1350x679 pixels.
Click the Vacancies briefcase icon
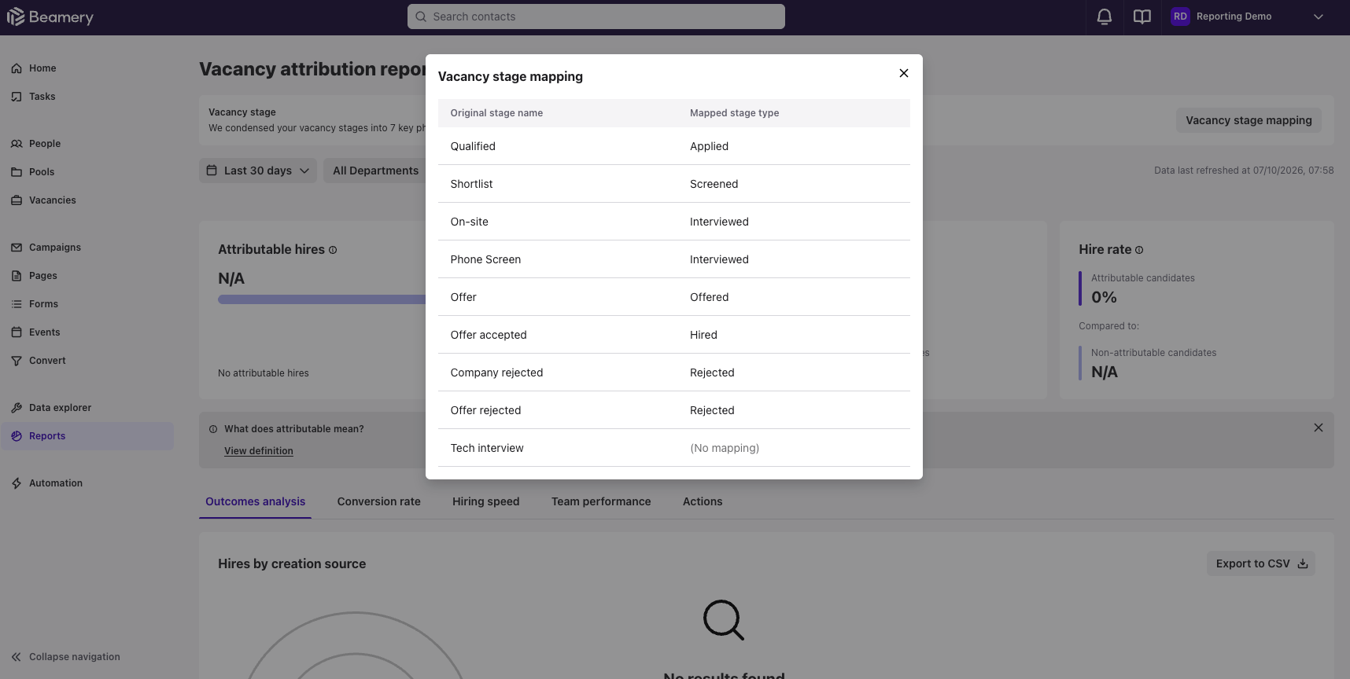point(17,200)
